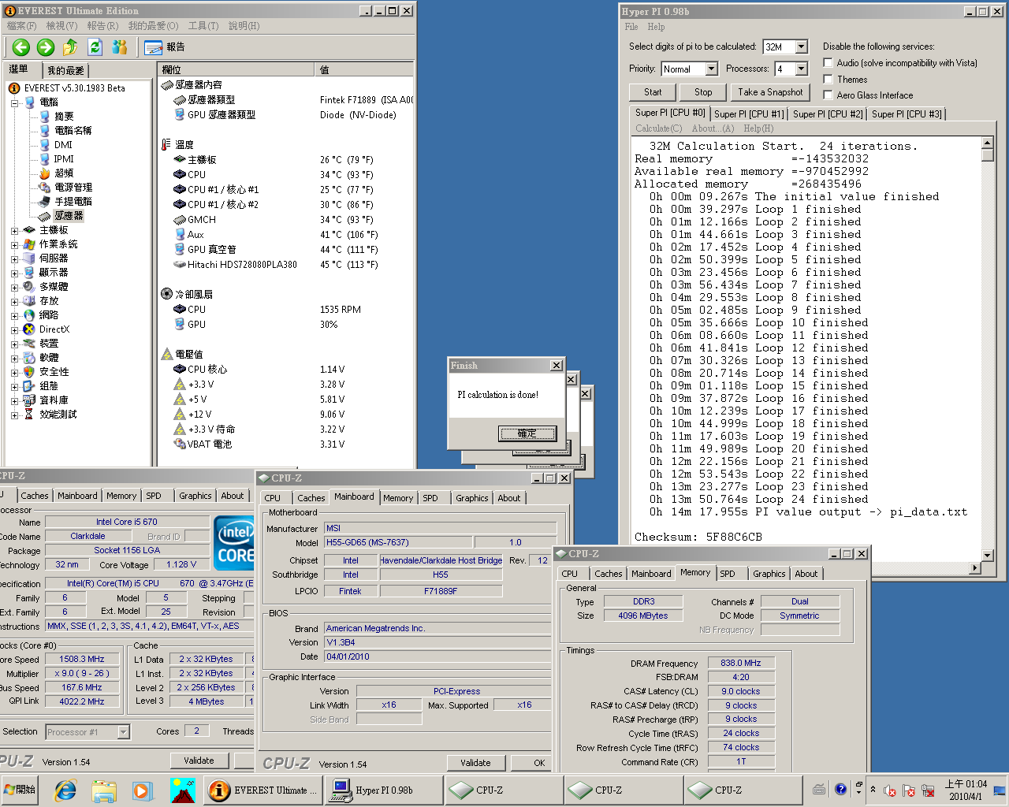Open the pi digits 32M dropdown
Image resolution: width=1009 pixels, height=807 pixels.
(x=802, y=46)
